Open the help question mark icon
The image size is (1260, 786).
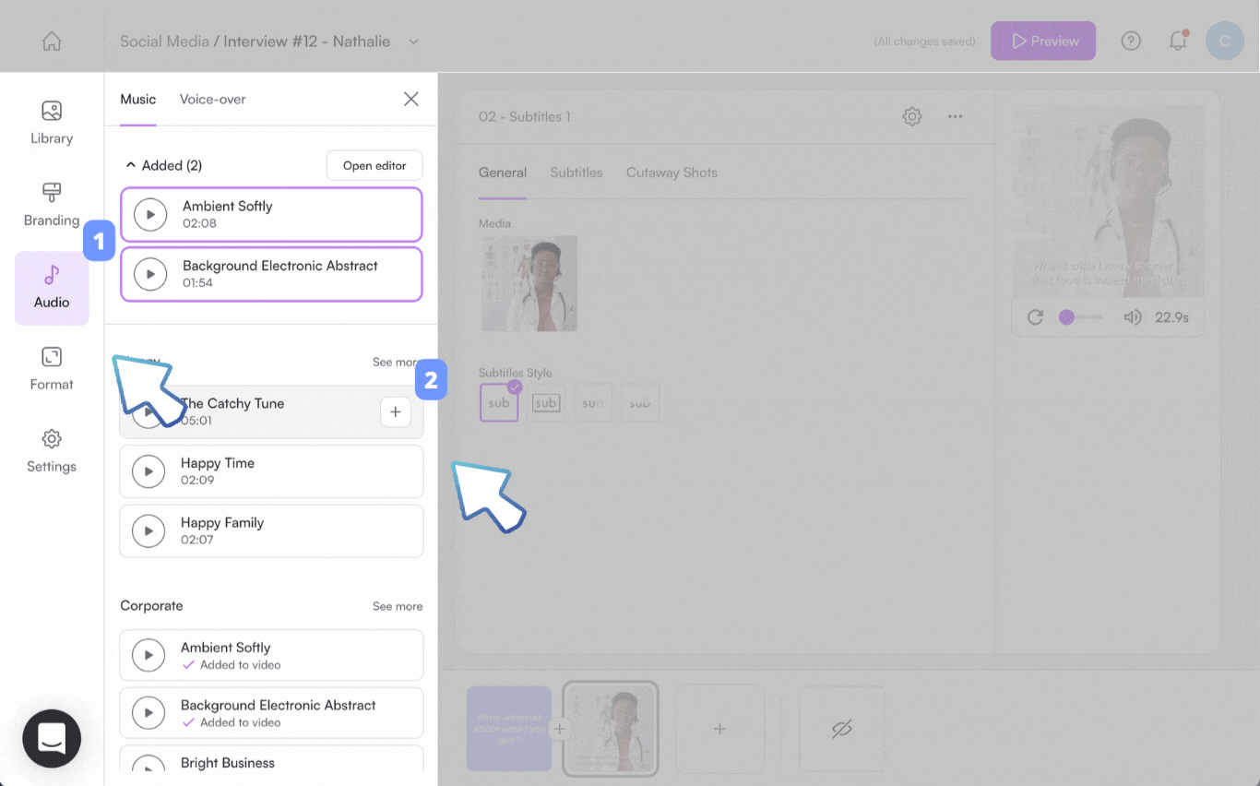tap(1131, 42)
